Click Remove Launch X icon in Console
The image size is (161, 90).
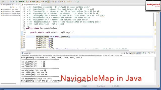[124, 53]
